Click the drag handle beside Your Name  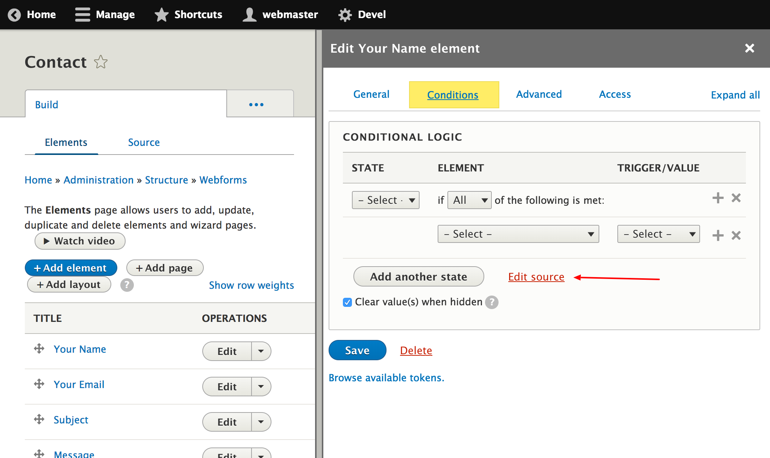pos(39,349)
